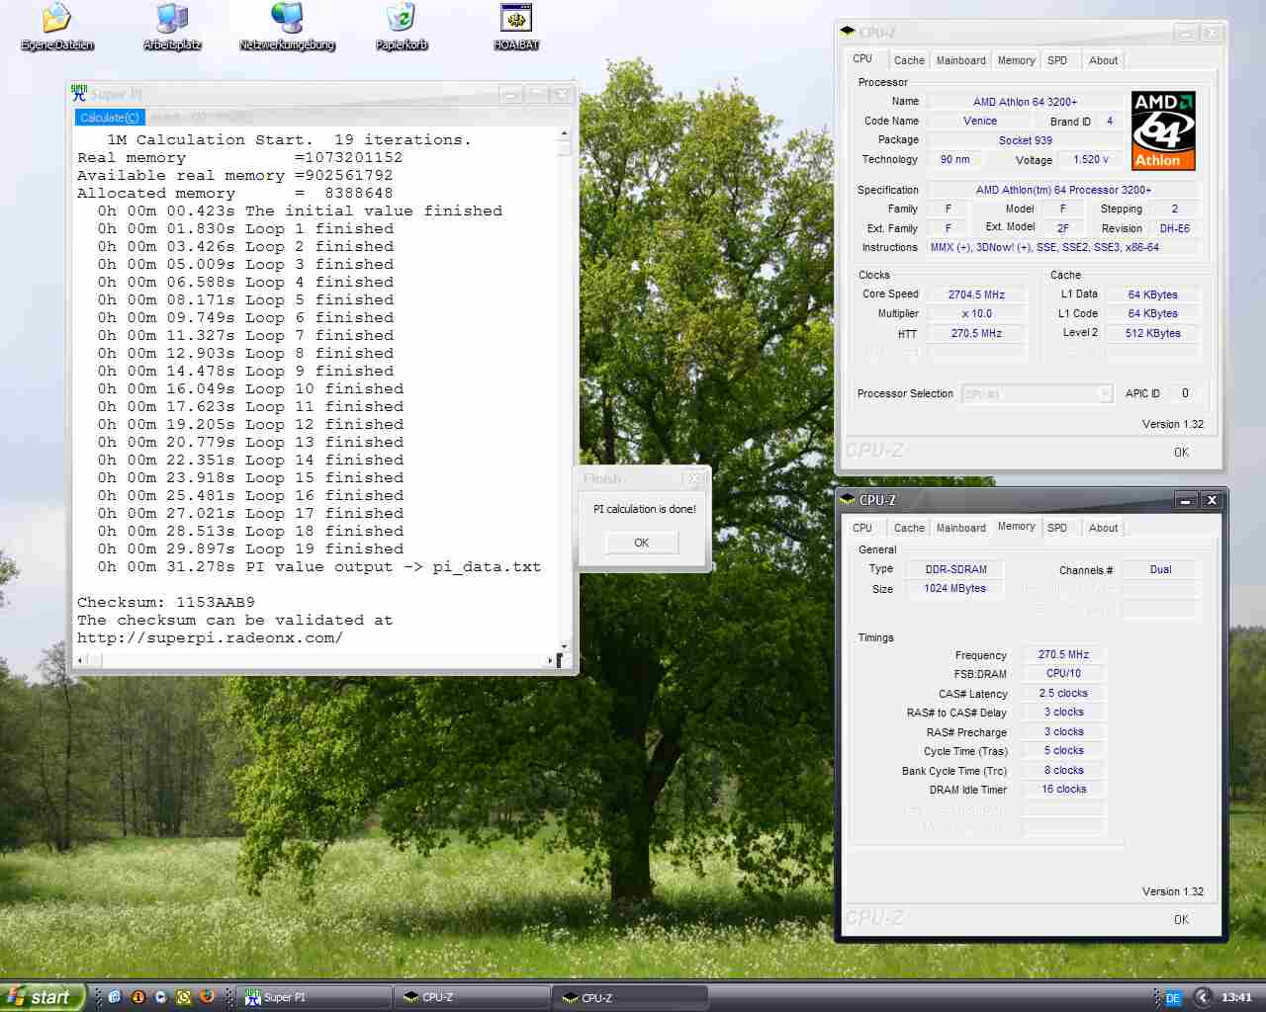Select Cache tab in bottom CPU-Z
Screen dimensions: 1266x1012
tap(909, 528)
